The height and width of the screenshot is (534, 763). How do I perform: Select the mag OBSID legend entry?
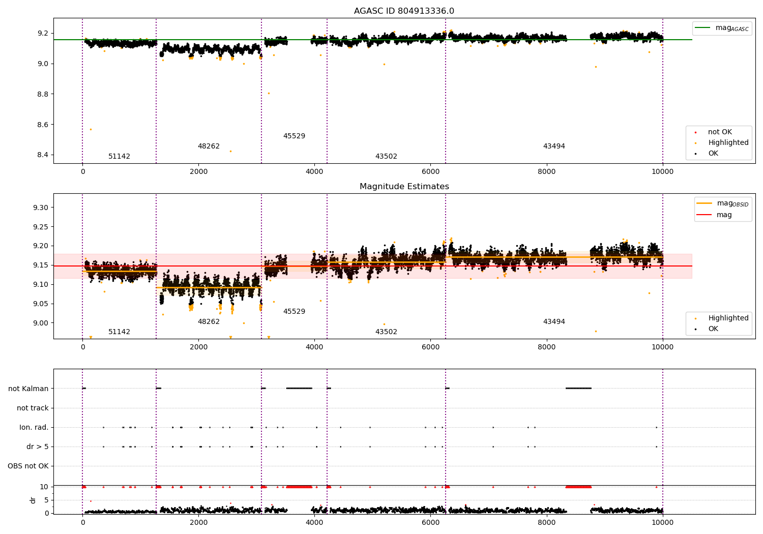[722, 203]
